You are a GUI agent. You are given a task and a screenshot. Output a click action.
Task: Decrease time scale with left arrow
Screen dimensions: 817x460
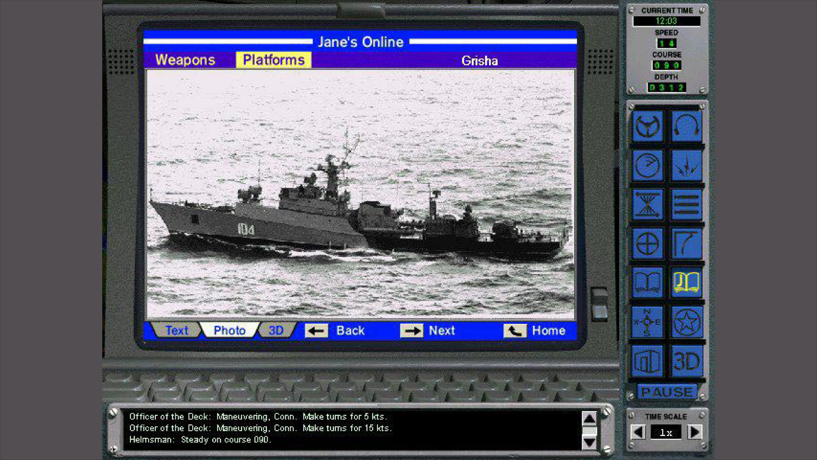[638, 432]
